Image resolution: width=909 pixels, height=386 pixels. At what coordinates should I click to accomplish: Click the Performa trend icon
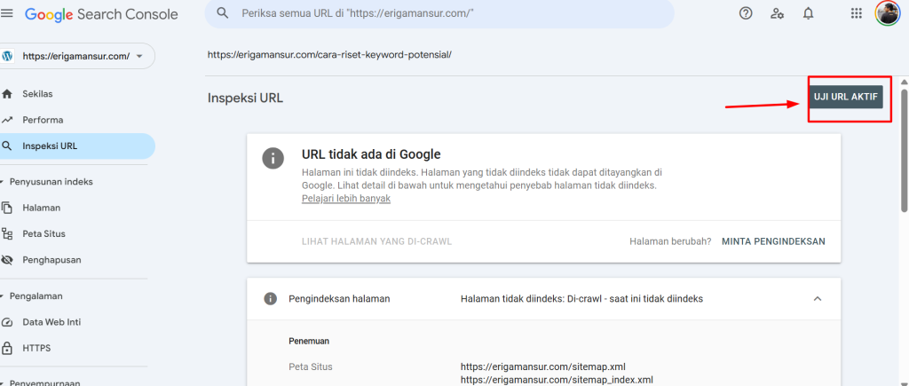(7, 120)
